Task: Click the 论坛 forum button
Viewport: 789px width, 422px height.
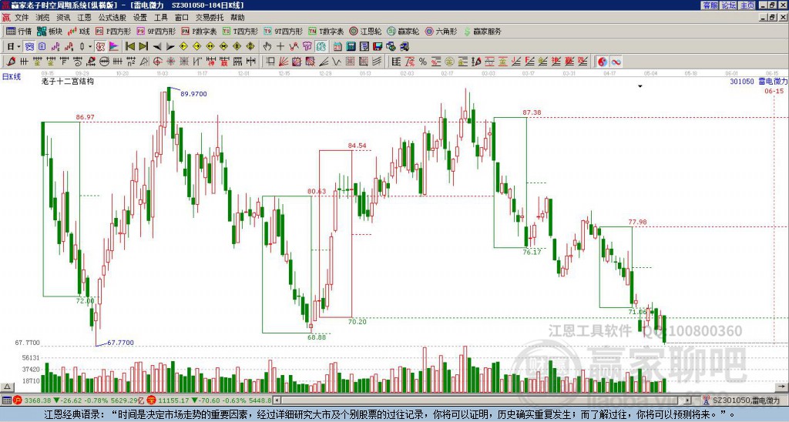Action: click(728, 5)
